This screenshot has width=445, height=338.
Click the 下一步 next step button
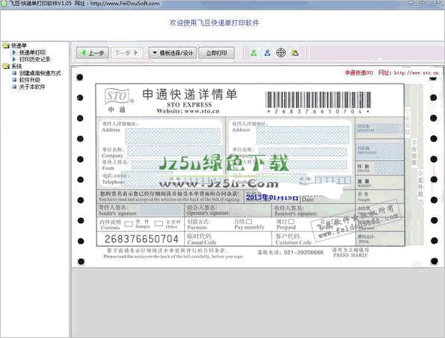click(x=127, y=53)
